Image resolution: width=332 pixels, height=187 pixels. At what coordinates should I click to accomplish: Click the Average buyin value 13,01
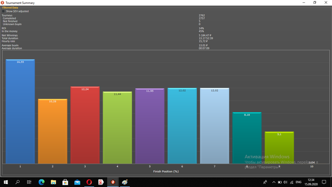click(x=203, y=45)
